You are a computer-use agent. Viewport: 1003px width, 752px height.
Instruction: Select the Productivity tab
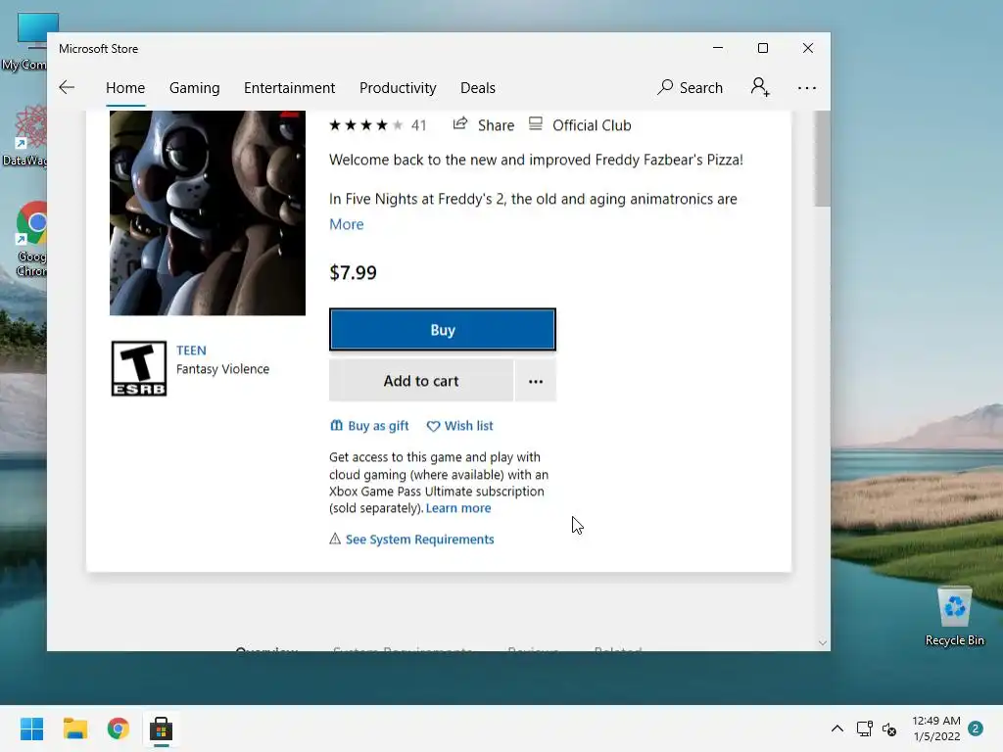click(x=398, y=87)
